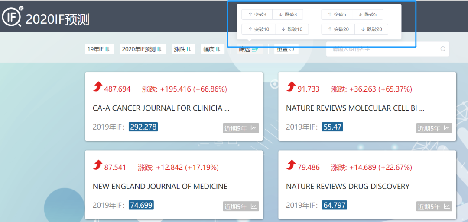Screen dimensions: 468x222
Task: Click change text +36.263 (+65.37%)
Action: coord(381,89)
